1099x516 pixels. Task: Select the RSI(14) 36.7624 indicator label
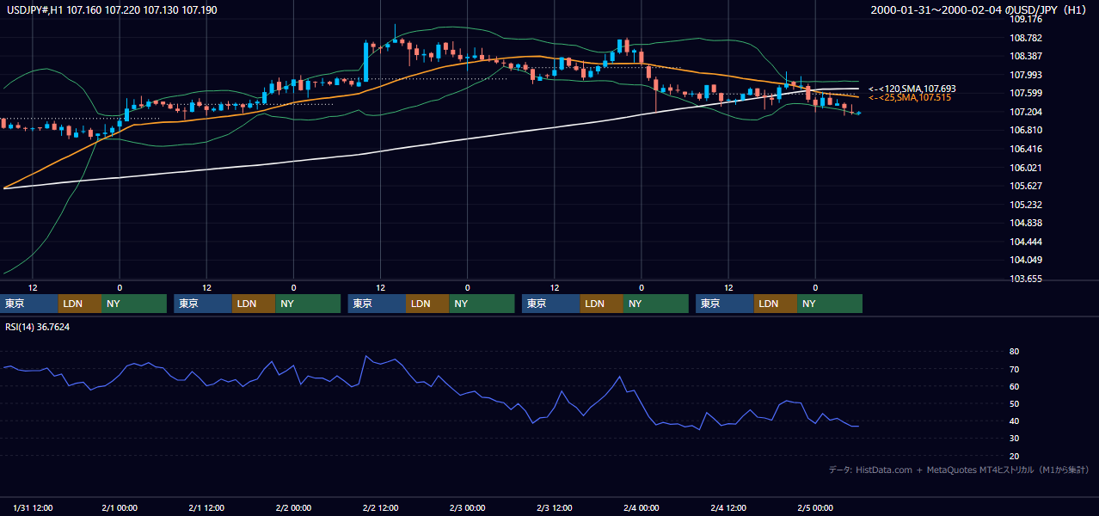click(38, 327)
